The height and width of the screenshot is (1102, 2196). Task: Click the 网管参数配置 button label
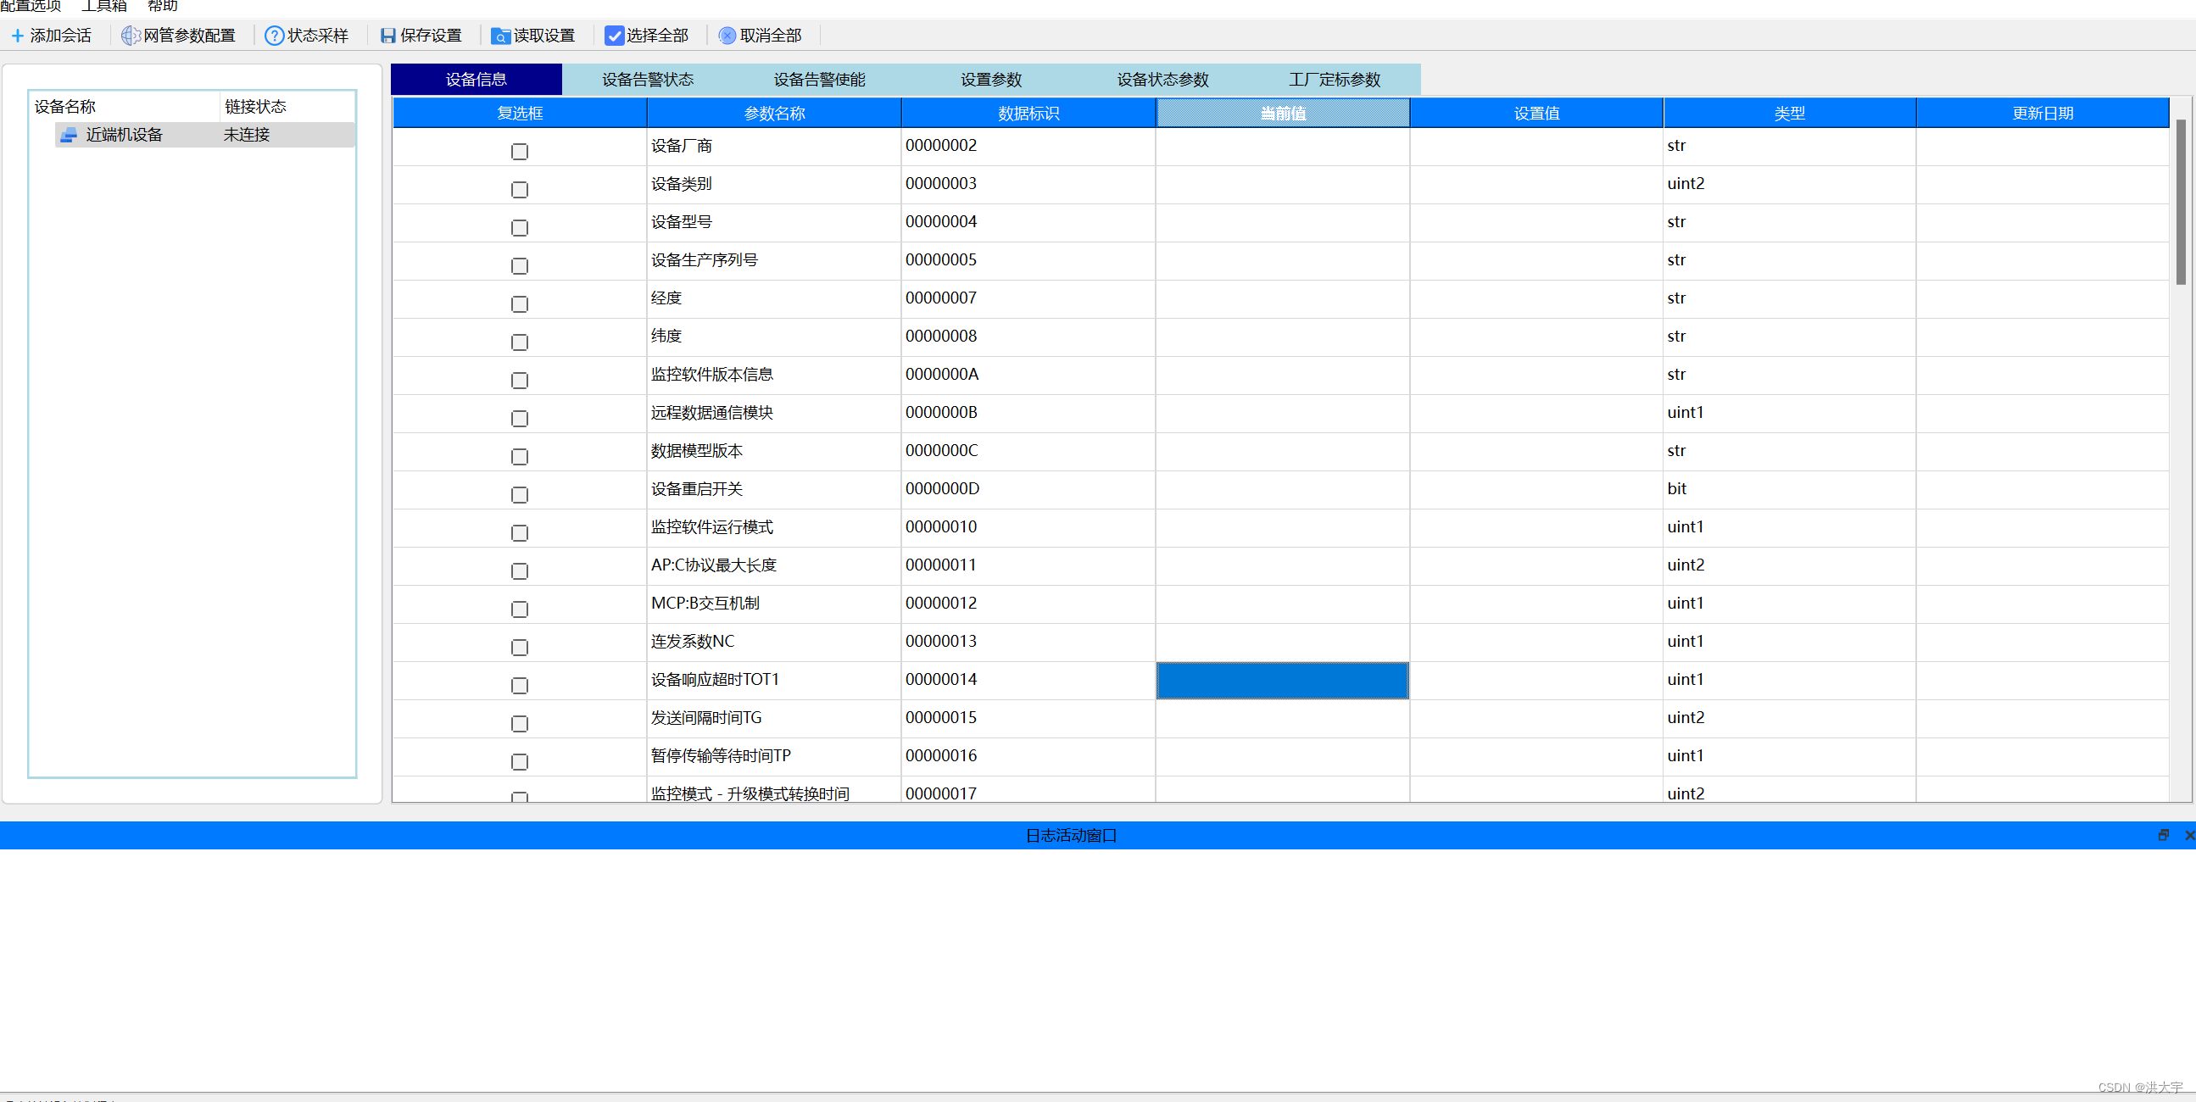tap(189, 36)
